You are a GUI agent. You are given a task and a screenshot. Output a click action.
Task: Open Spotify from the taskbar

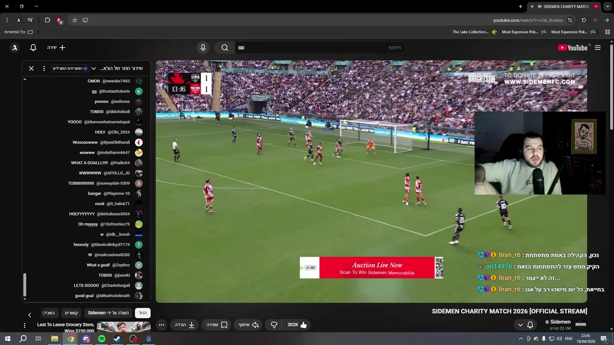tap(102, 339)
